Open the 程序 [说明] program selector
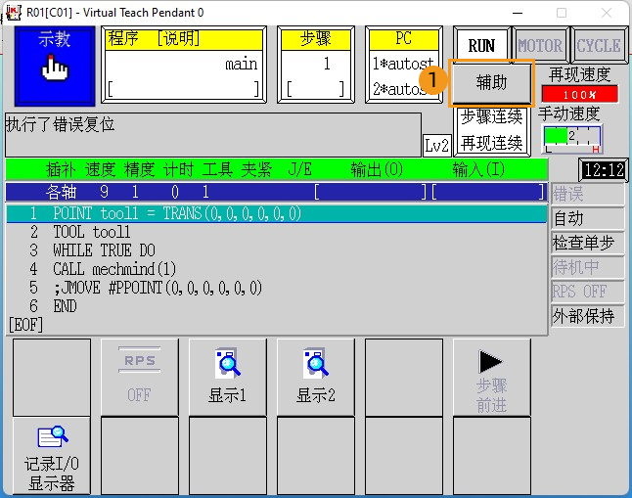Viewport: 632px width, 498px height. (184, 65)
